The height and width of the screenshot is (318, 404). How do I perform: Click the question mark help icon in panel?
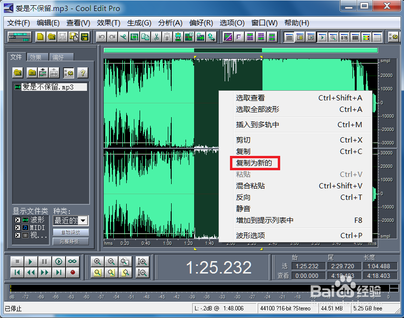coord(83,73)
